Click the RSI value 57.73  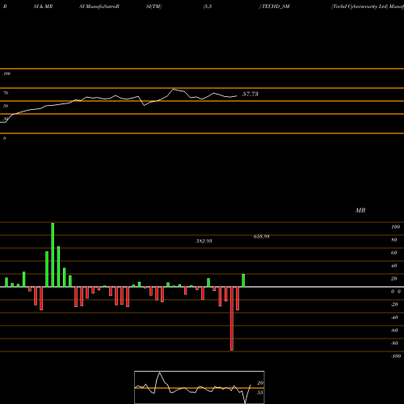250,94
